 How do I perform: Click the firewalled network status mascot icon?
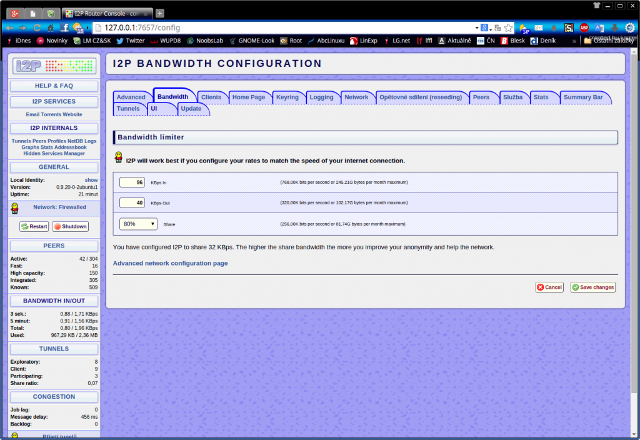15,208
